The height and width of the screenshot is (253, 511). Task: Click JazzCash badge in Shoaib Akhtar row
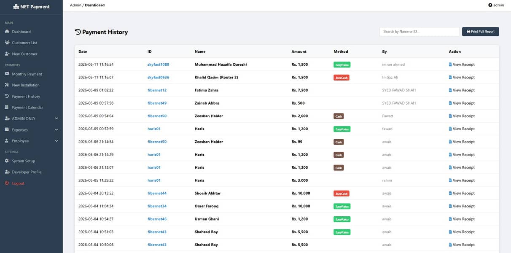(x=342, y=194)
